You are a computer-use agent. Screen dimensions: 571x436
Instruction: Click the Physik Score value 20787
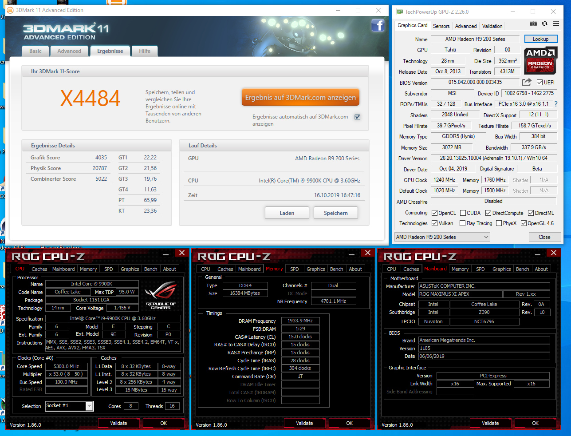click(100, 168)
